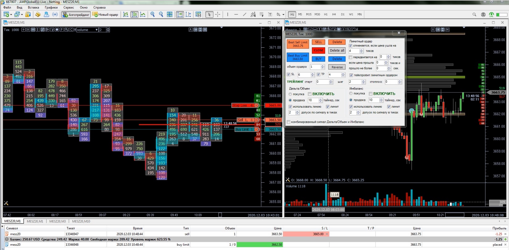
Task: Open the Вид menu
Action: pos(19,7)
